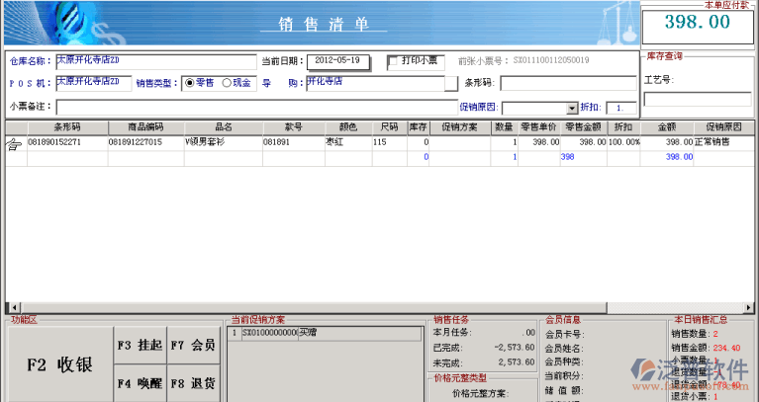Image resolution: width=759 pixels, height=402 pixels.
Task: Click the 数量 column header
Action: tap(505, 127)
